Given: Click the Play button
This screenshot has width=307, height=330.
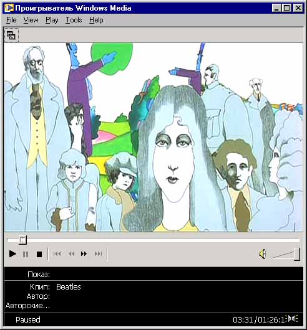Looking at the screenshot, I should point(12,254).
